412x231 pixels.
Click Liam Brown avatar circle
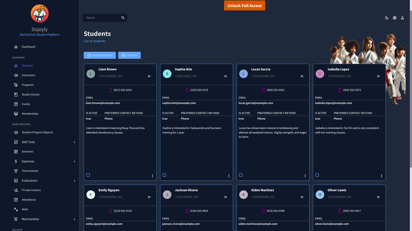(91, 74)
